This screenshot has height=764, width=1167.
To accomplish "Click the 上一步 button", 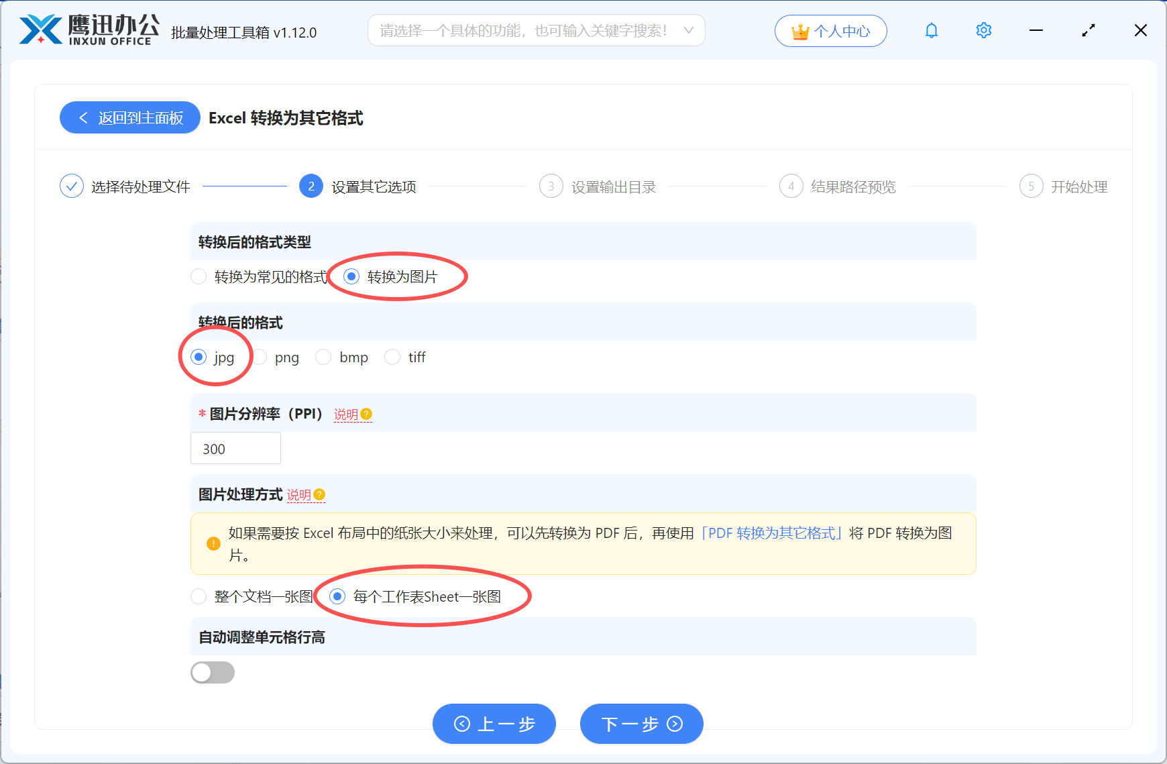I will coord(494,724).
